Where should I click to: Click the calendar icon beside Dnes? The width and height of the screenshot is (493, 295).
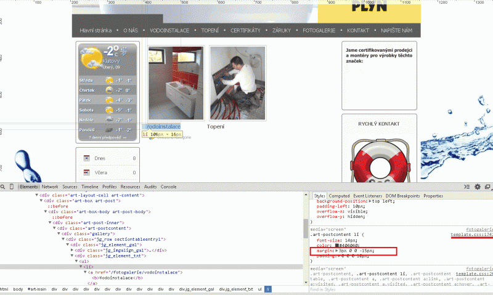[87, 158]
